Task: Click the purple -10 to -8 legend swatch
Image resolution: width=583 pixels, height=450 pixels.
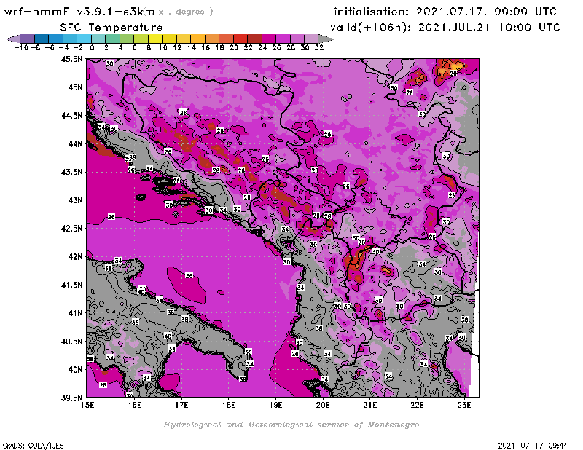Action: (27, 39)
